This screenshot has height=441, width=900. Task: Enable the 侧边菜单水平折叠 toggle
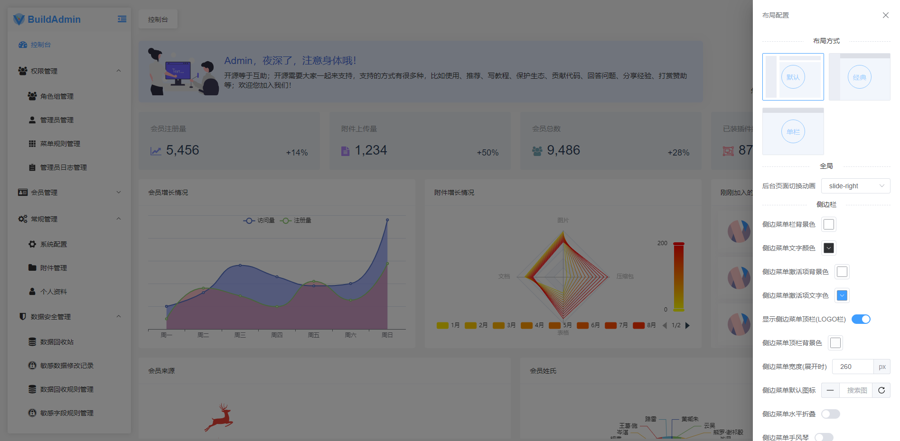tap(831, 413)
